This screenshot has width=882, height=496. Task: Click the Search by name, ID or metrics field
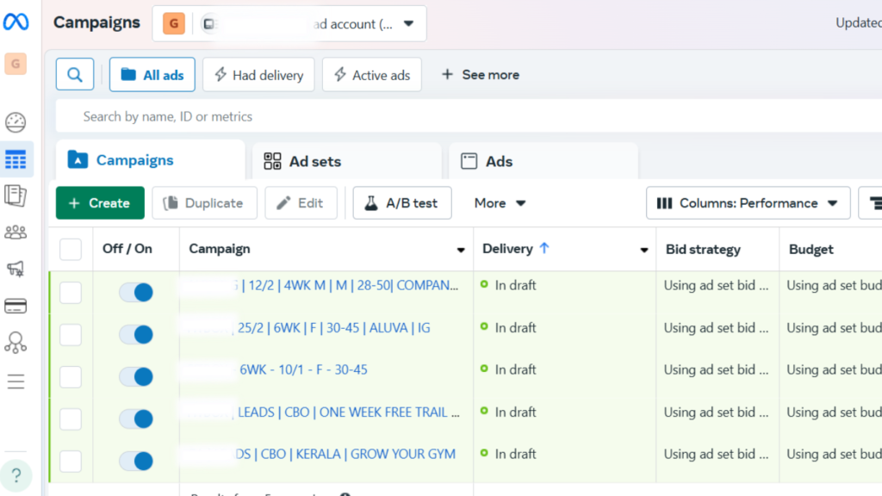(x=469, y=116)
